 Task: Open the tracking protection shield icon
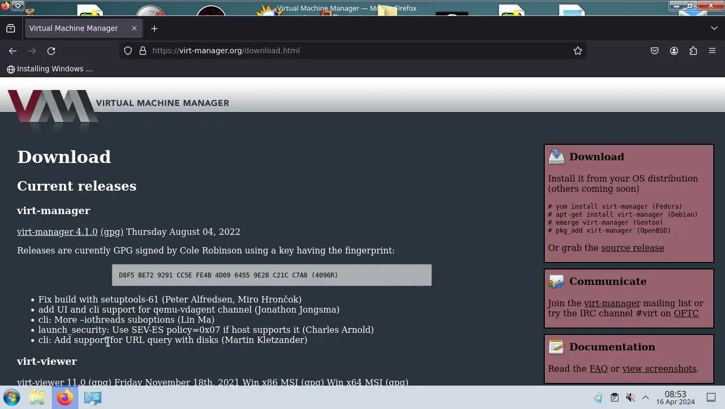(128, 51)
